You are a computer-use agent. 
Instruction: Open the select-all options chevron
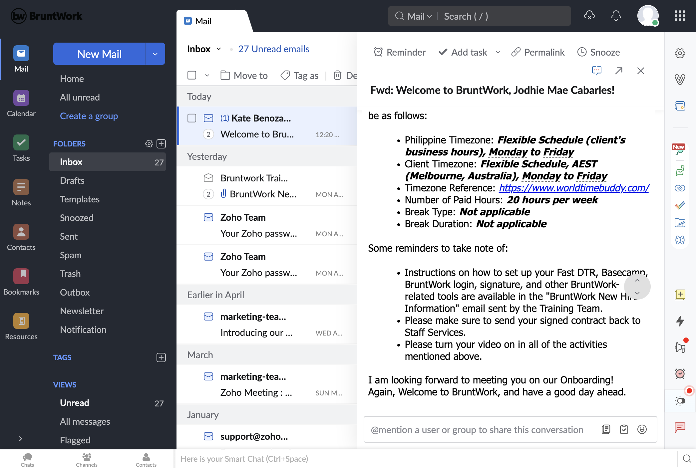[207, 75]
